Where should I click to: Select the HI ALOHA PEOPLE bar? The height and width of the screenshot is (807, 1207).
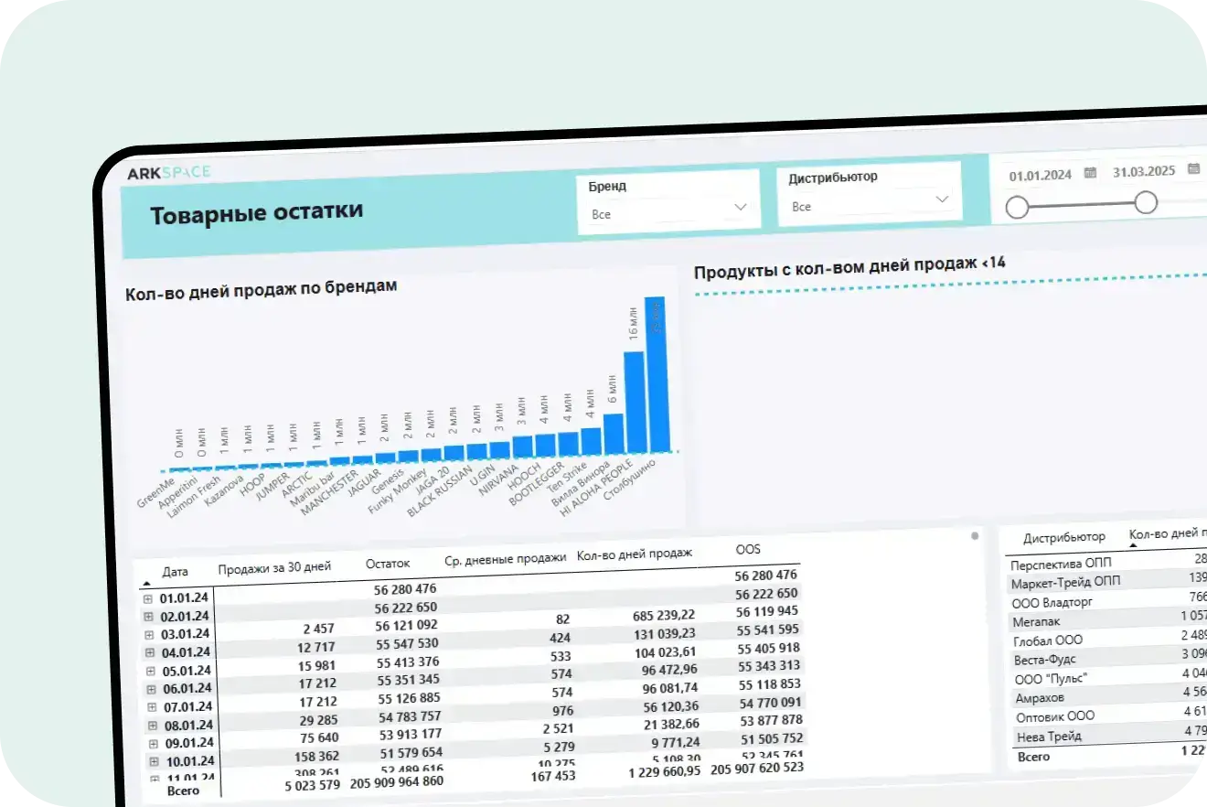(634, 403)
